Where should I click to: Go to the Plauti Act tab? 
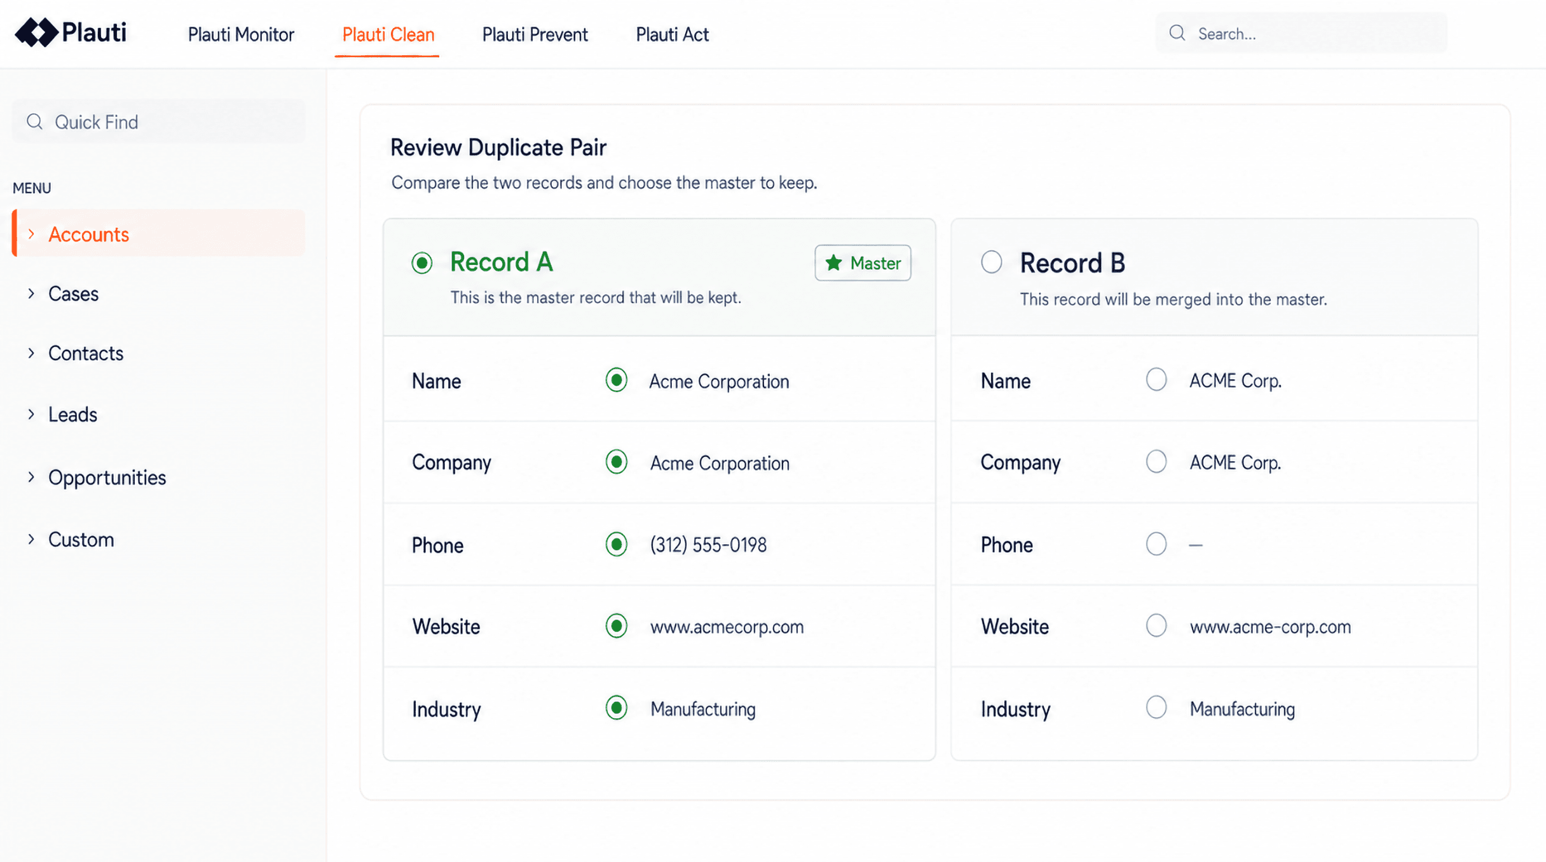672,34
